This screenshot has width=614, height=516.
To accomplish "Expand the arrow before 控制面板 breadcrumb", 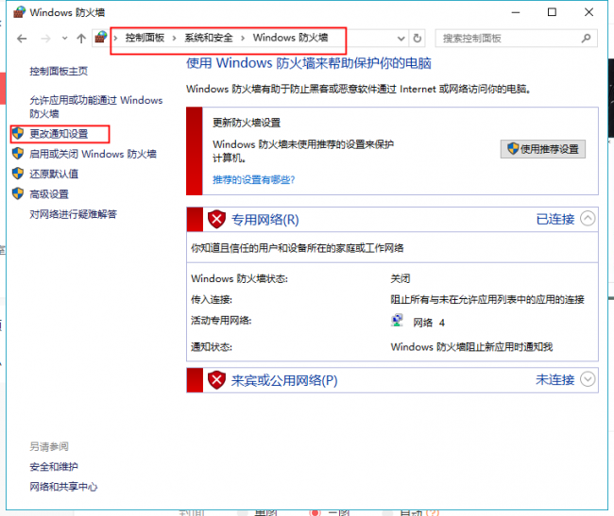I will [x=115, y=38].
